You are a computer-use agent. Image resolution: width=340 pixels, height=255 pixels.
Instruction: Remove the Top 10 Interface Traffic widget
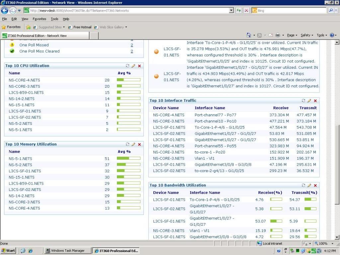tap(315, 101)
